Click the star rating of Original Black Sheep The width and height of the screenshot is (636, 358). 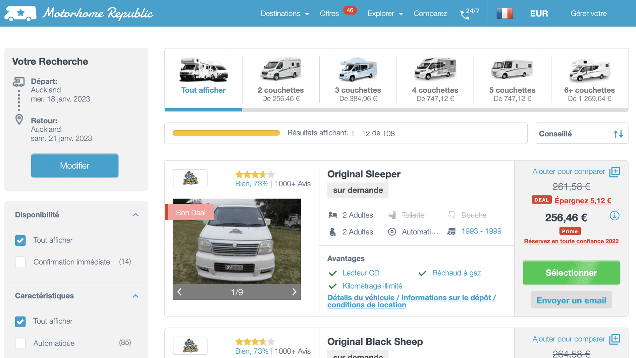click(x=255, y=341)
